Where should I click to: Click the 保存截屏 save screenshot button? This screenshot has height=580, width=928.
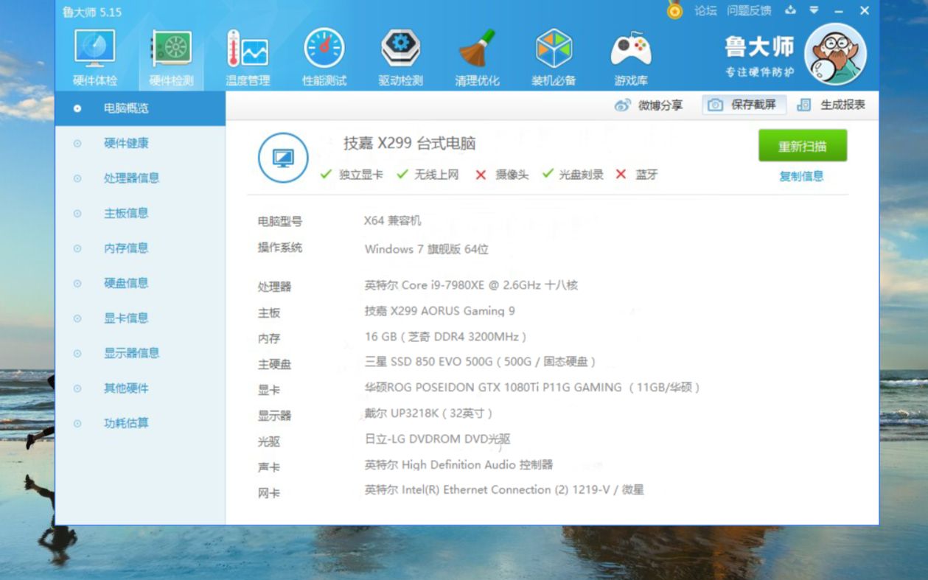[x=744, y=105]
